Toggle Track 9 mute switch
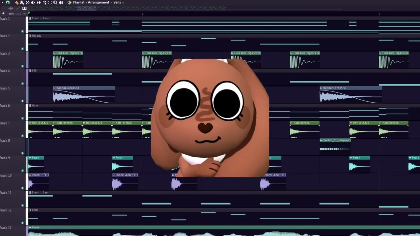Screen dimensions: 420x236 (22, 170)
